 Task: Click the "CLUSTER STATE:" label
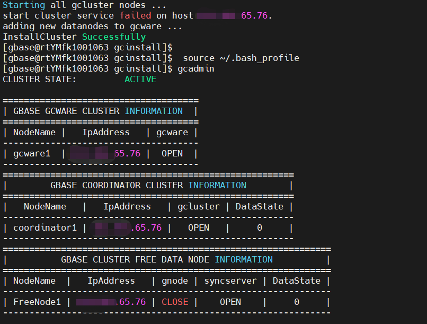[40, 80]
